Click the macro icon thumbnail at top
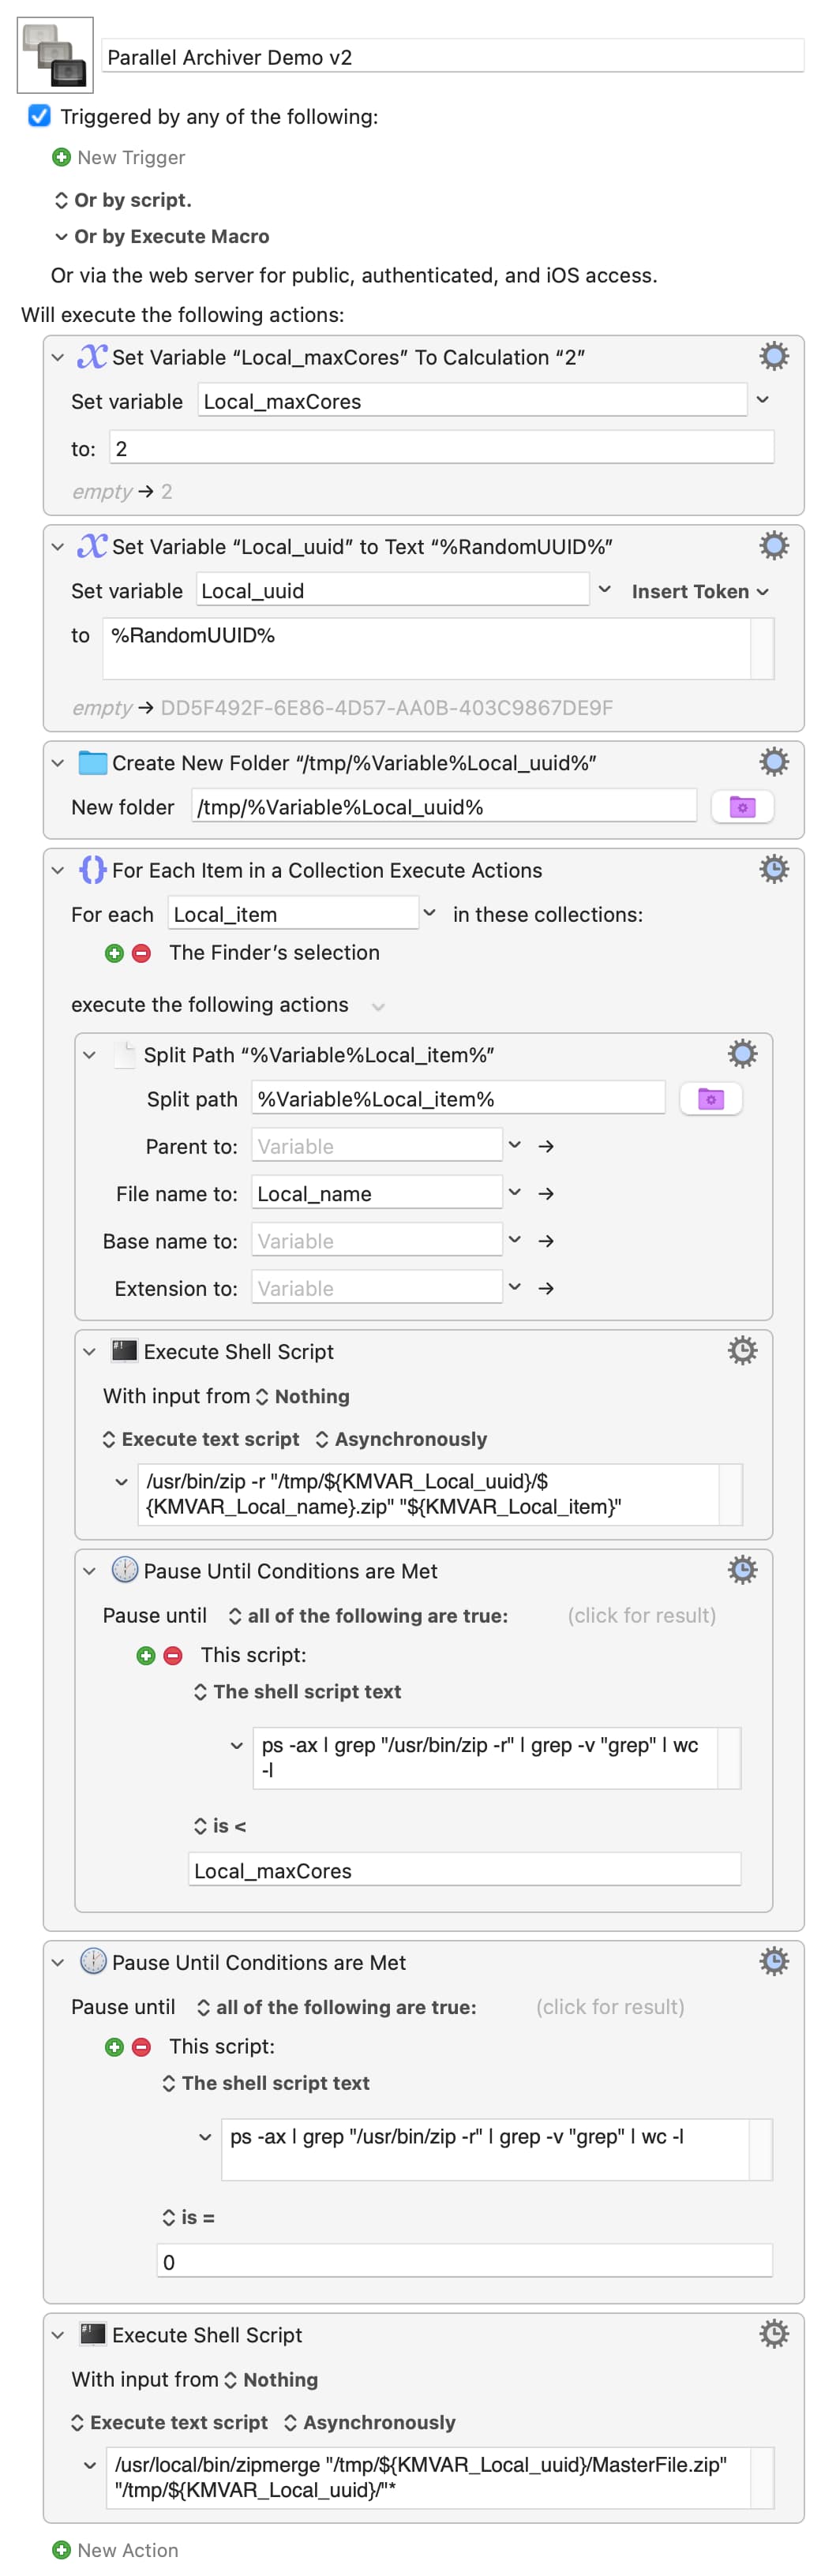The image size is (821, 2576). 55,56
